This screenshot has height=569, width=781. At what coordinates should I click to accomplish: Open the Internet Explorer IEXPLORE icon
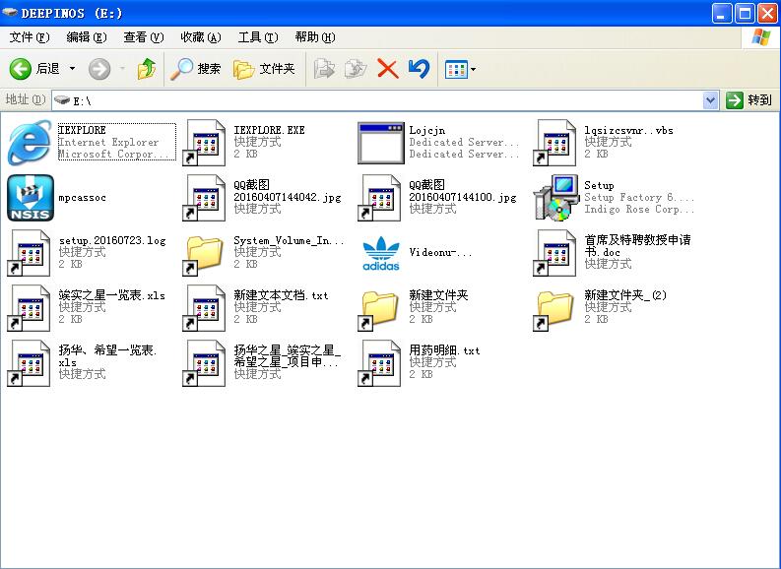click(x=30, y=143)
